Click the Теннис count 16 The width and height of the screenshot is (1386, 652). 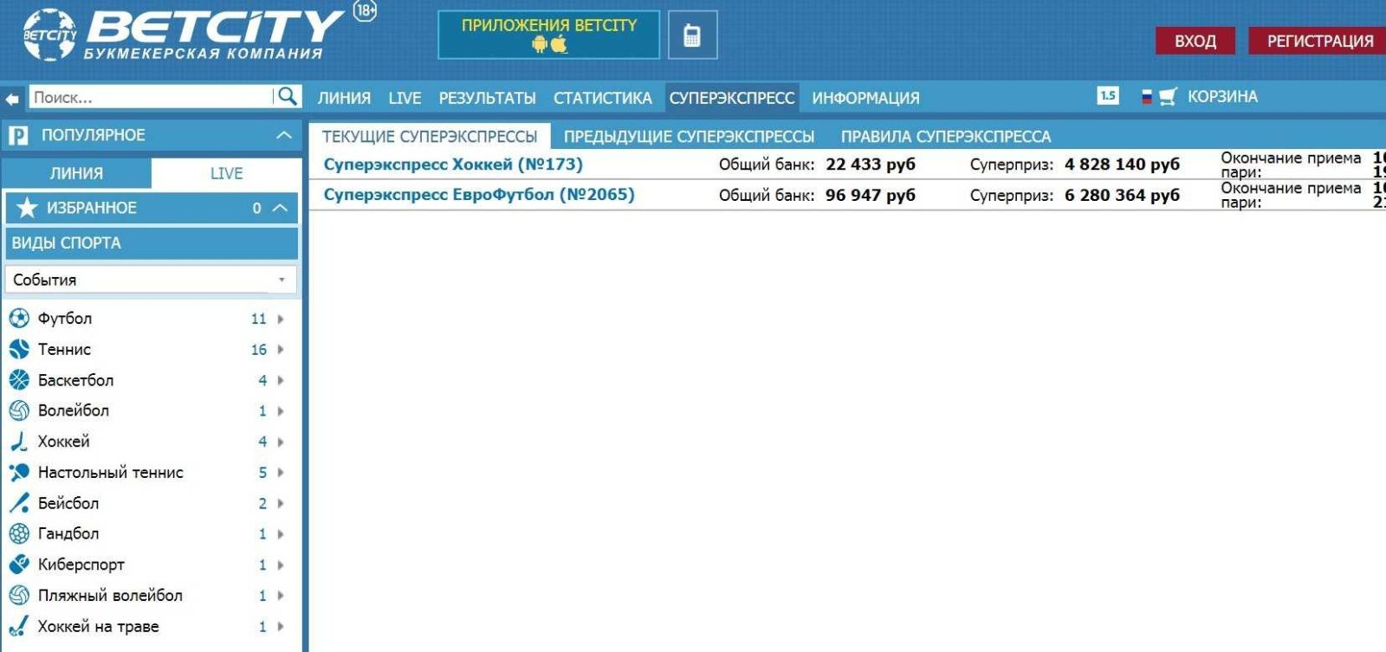[258, 350]
